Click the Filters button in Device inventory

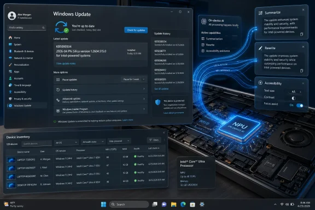(x=154, y=140)
